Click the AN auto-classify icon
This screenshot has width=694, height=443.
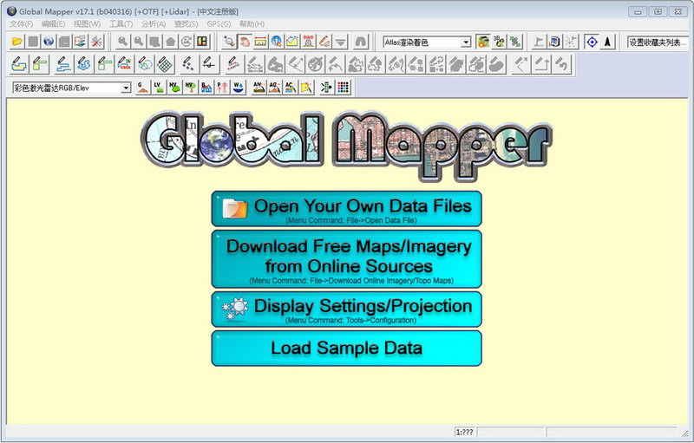click(x=259, y=88)
